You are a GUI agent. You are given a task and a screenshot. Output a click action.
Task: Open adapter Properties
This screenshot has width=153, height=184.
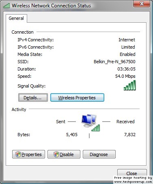[28, 154]
